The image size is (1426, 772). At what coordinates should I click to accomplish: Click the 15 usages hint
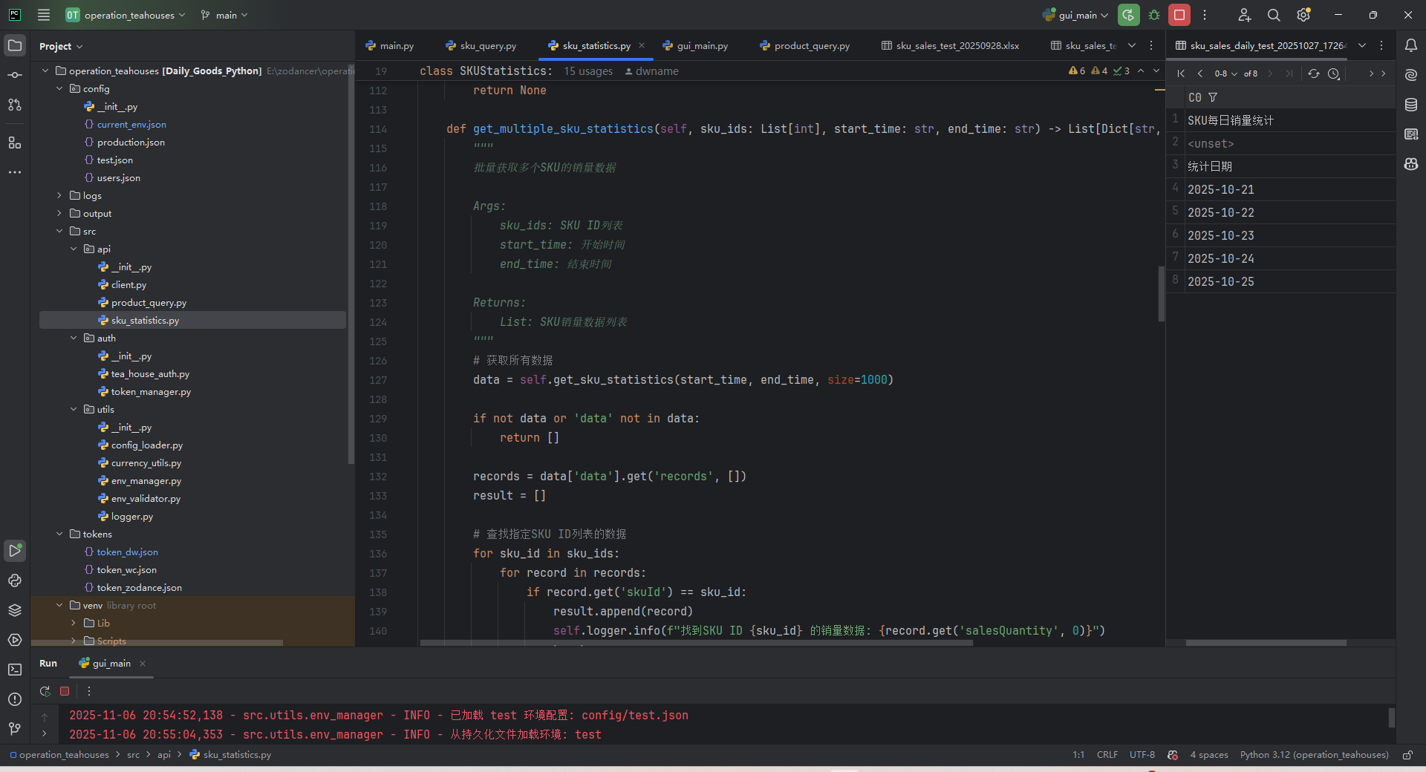(x=588, y=71)
